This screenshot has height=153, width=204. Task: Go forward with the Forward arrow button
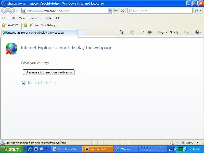click(x=11, y=11)
